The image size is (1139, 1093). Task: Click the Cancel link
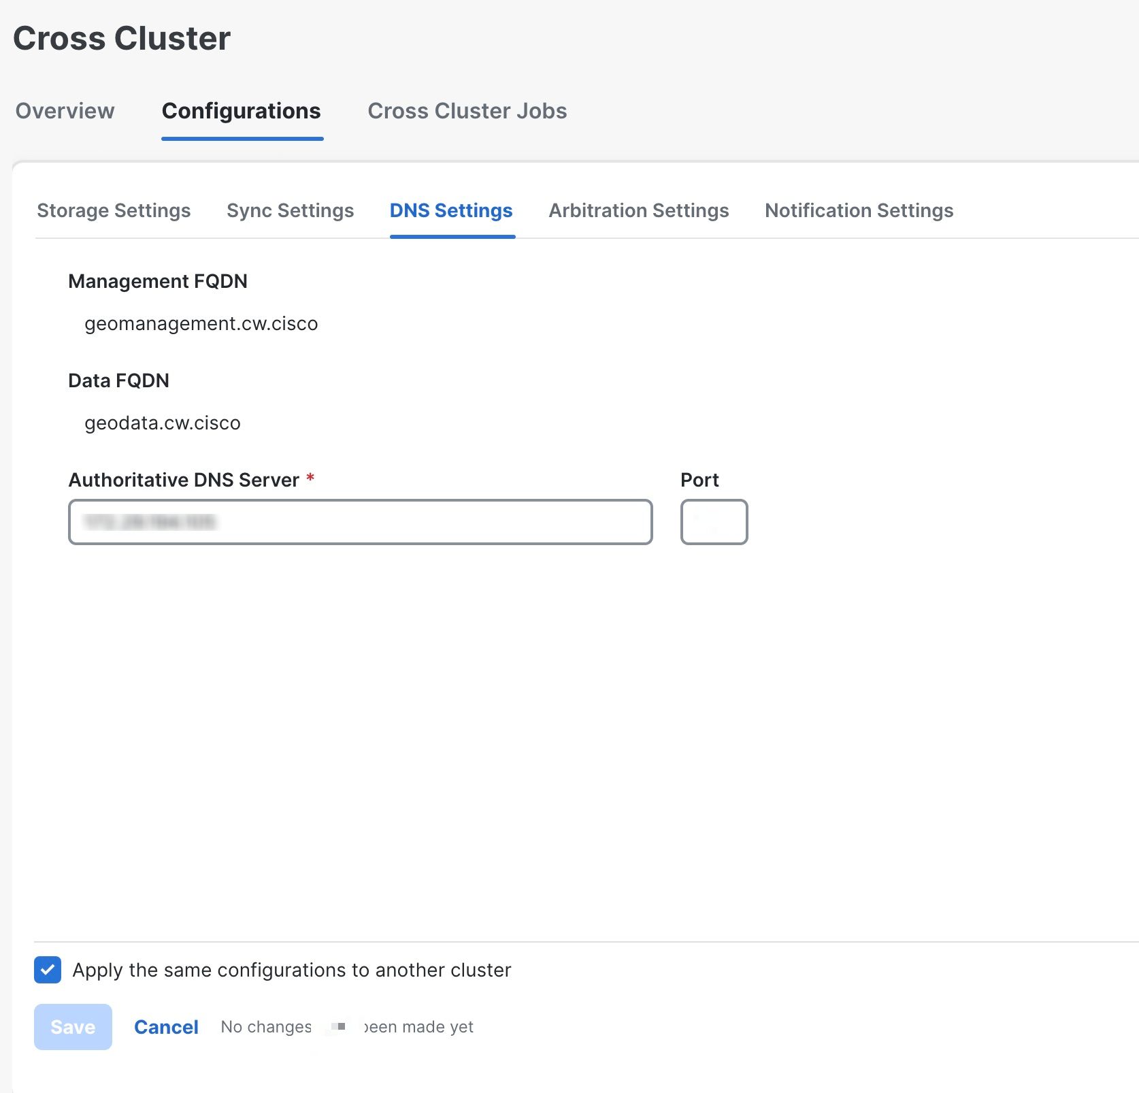(x=166, y=1027)
